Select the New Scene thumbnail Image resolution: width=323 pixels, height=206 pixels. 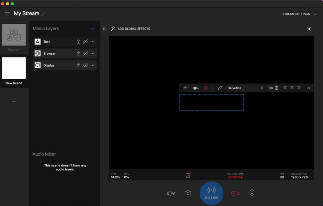tap(14, 68)
